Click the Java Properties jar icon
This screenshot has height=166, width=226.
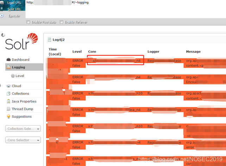click(x=8, y=101)
